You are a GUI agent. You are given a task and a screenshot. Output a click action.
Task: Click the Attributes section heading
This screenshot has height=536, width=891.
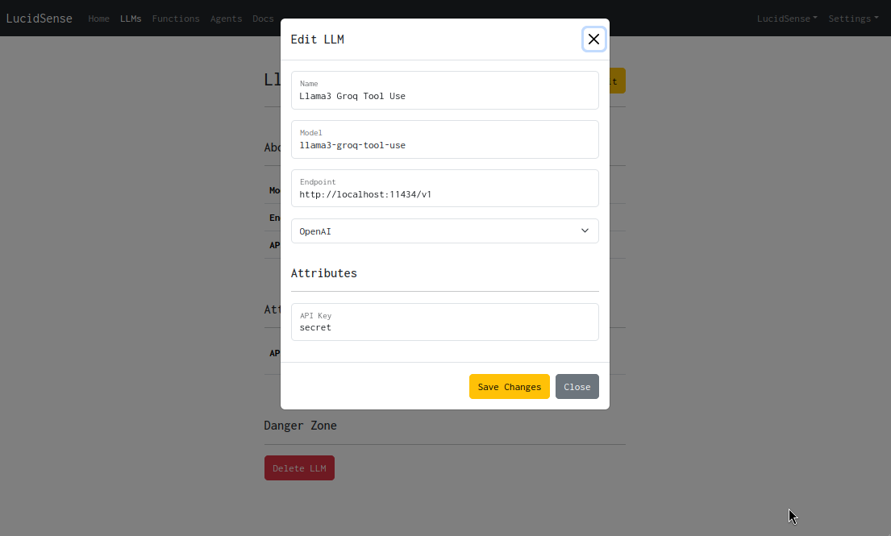[324, 272]
